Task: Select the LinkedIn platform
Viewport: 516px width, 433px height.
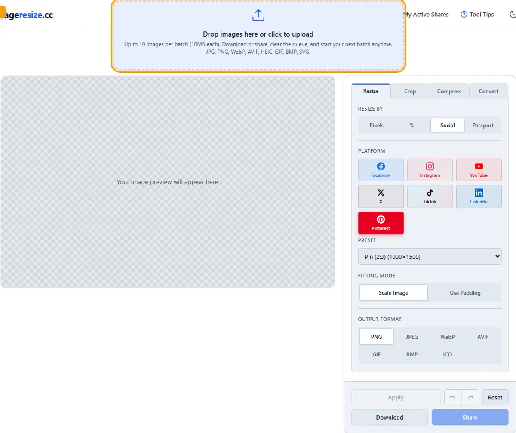Action: 479,197
